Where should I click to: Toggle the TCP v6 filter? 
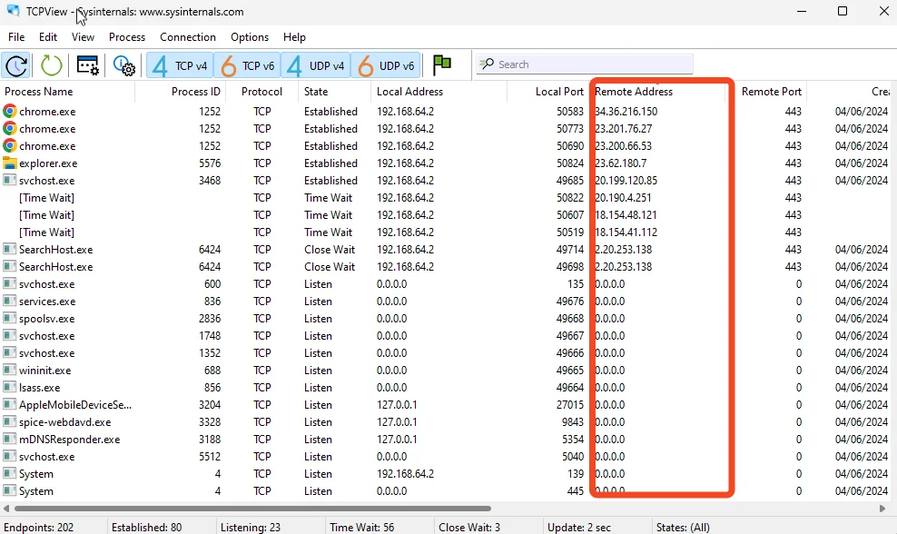(247, 65)
